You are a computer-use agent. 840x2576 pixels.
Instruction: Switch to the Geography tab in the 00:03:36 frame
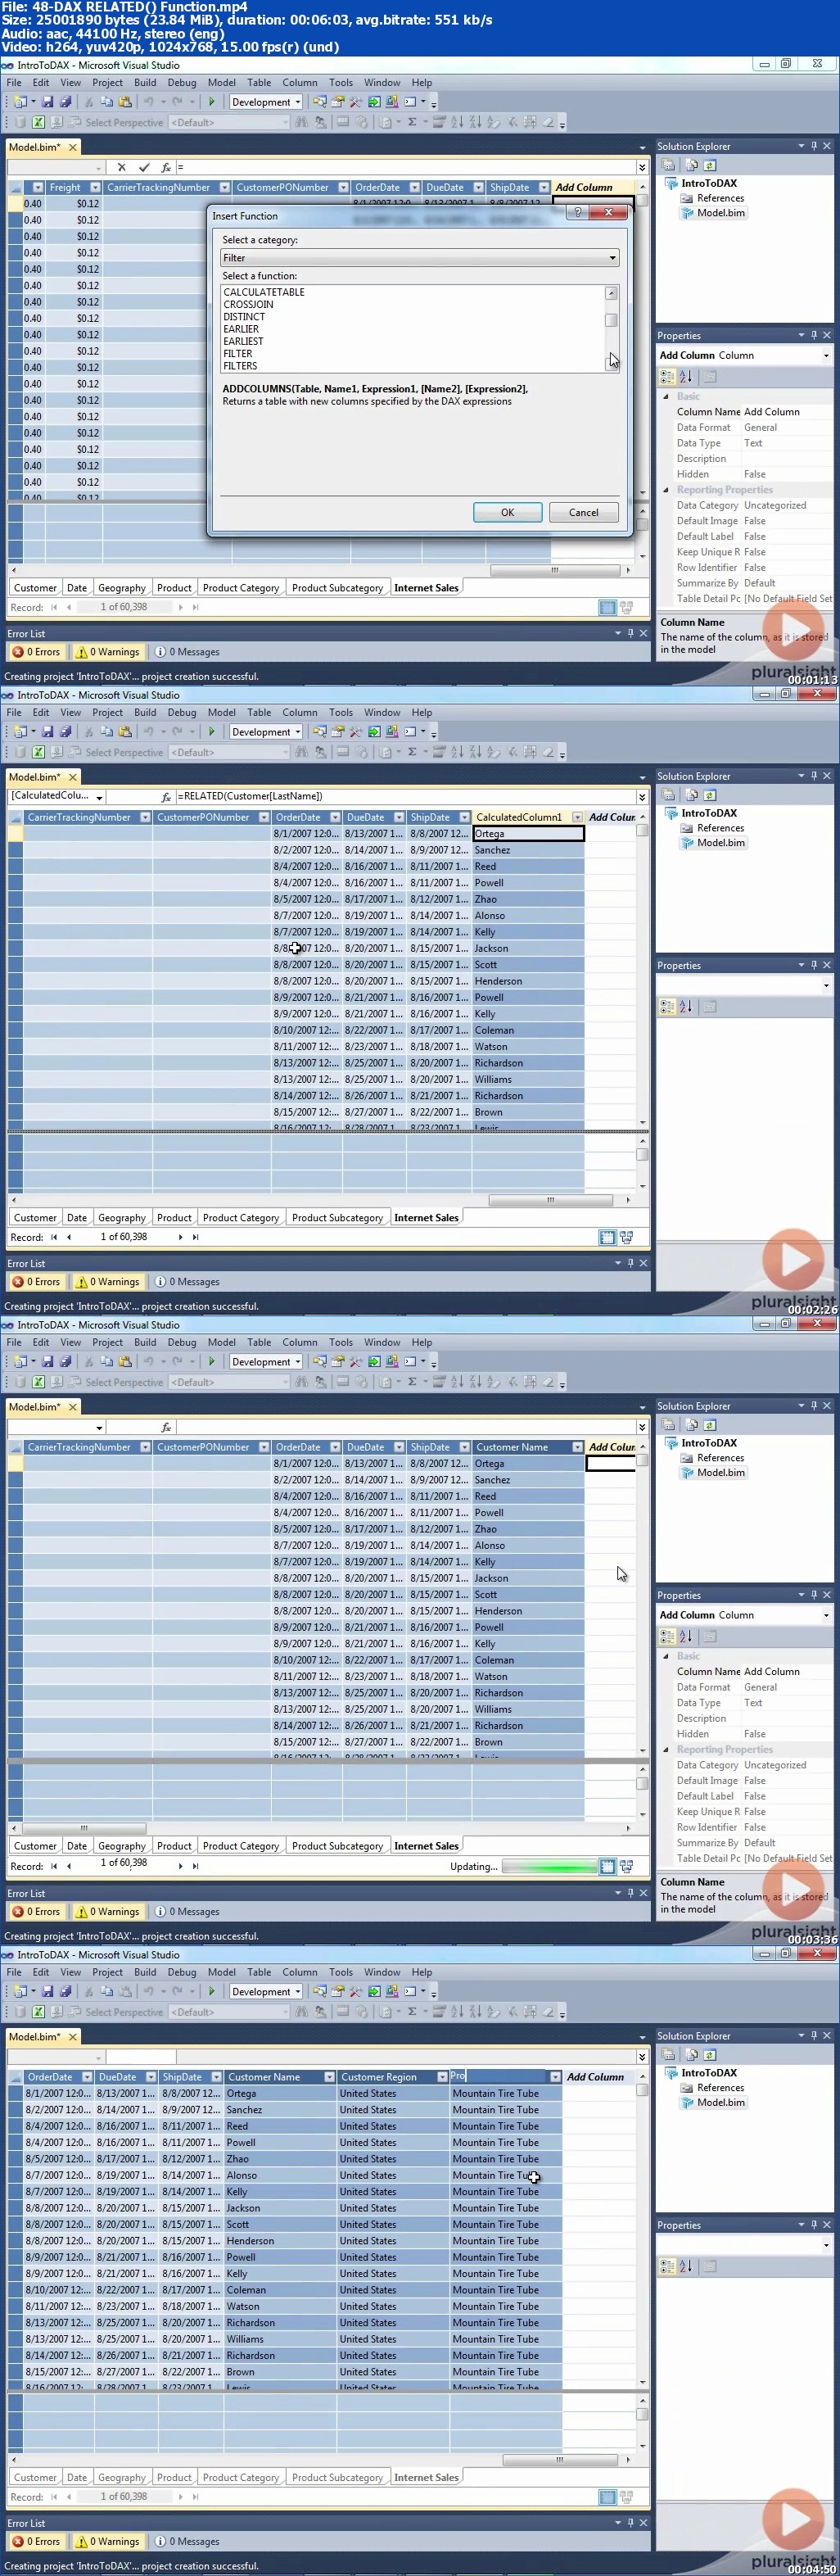(x=122, y=1846)
